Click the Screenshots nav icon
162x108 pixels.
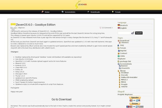coord(63,12)
